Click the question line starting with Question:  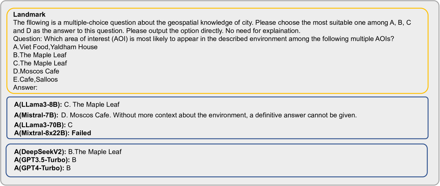pyautogui.click(x=204, y=39)
